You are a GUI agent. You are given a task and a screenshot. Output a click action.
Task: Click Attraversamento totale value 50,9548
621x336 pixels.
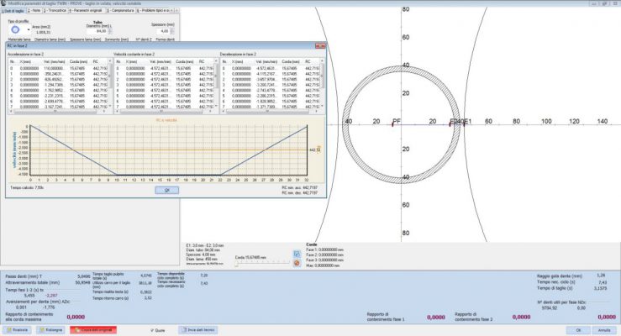[83, 282]
